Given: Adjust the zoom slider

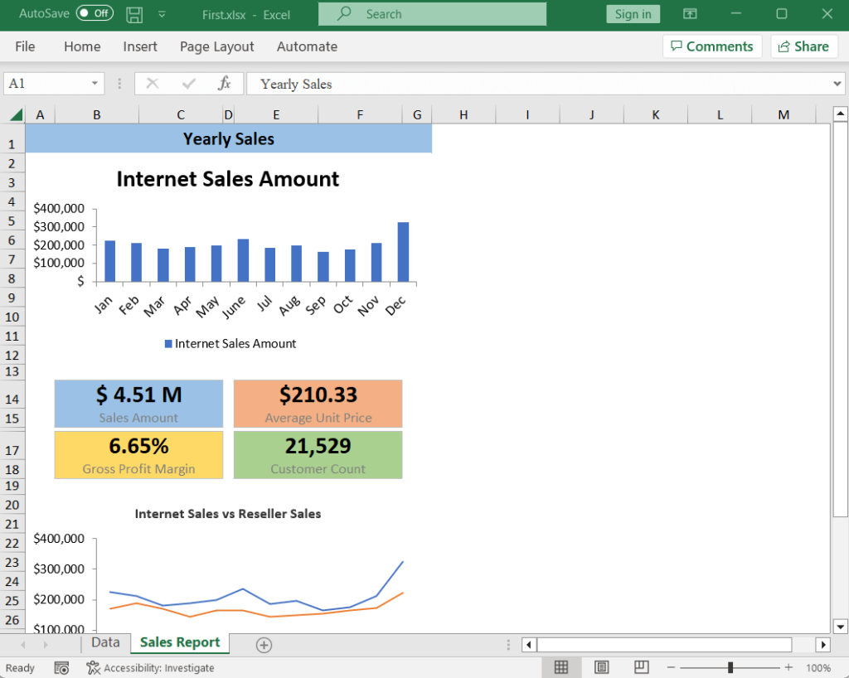Looking at the screenshot, I should [730, 667].
